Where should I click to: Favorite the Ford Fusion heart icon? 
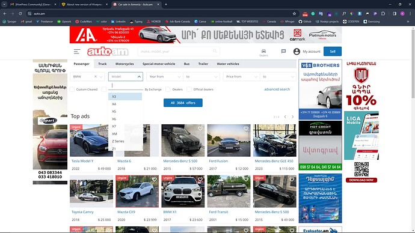coord(246,129)
